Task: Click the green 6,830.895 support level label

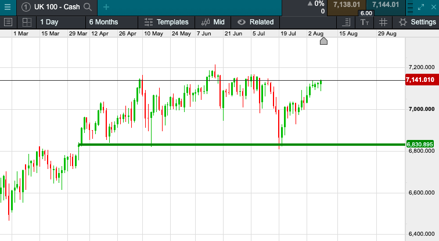Action: 420,144
